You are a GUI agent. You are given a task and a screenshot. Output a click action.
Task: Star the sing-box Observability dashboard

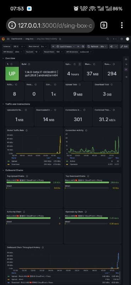60,39
